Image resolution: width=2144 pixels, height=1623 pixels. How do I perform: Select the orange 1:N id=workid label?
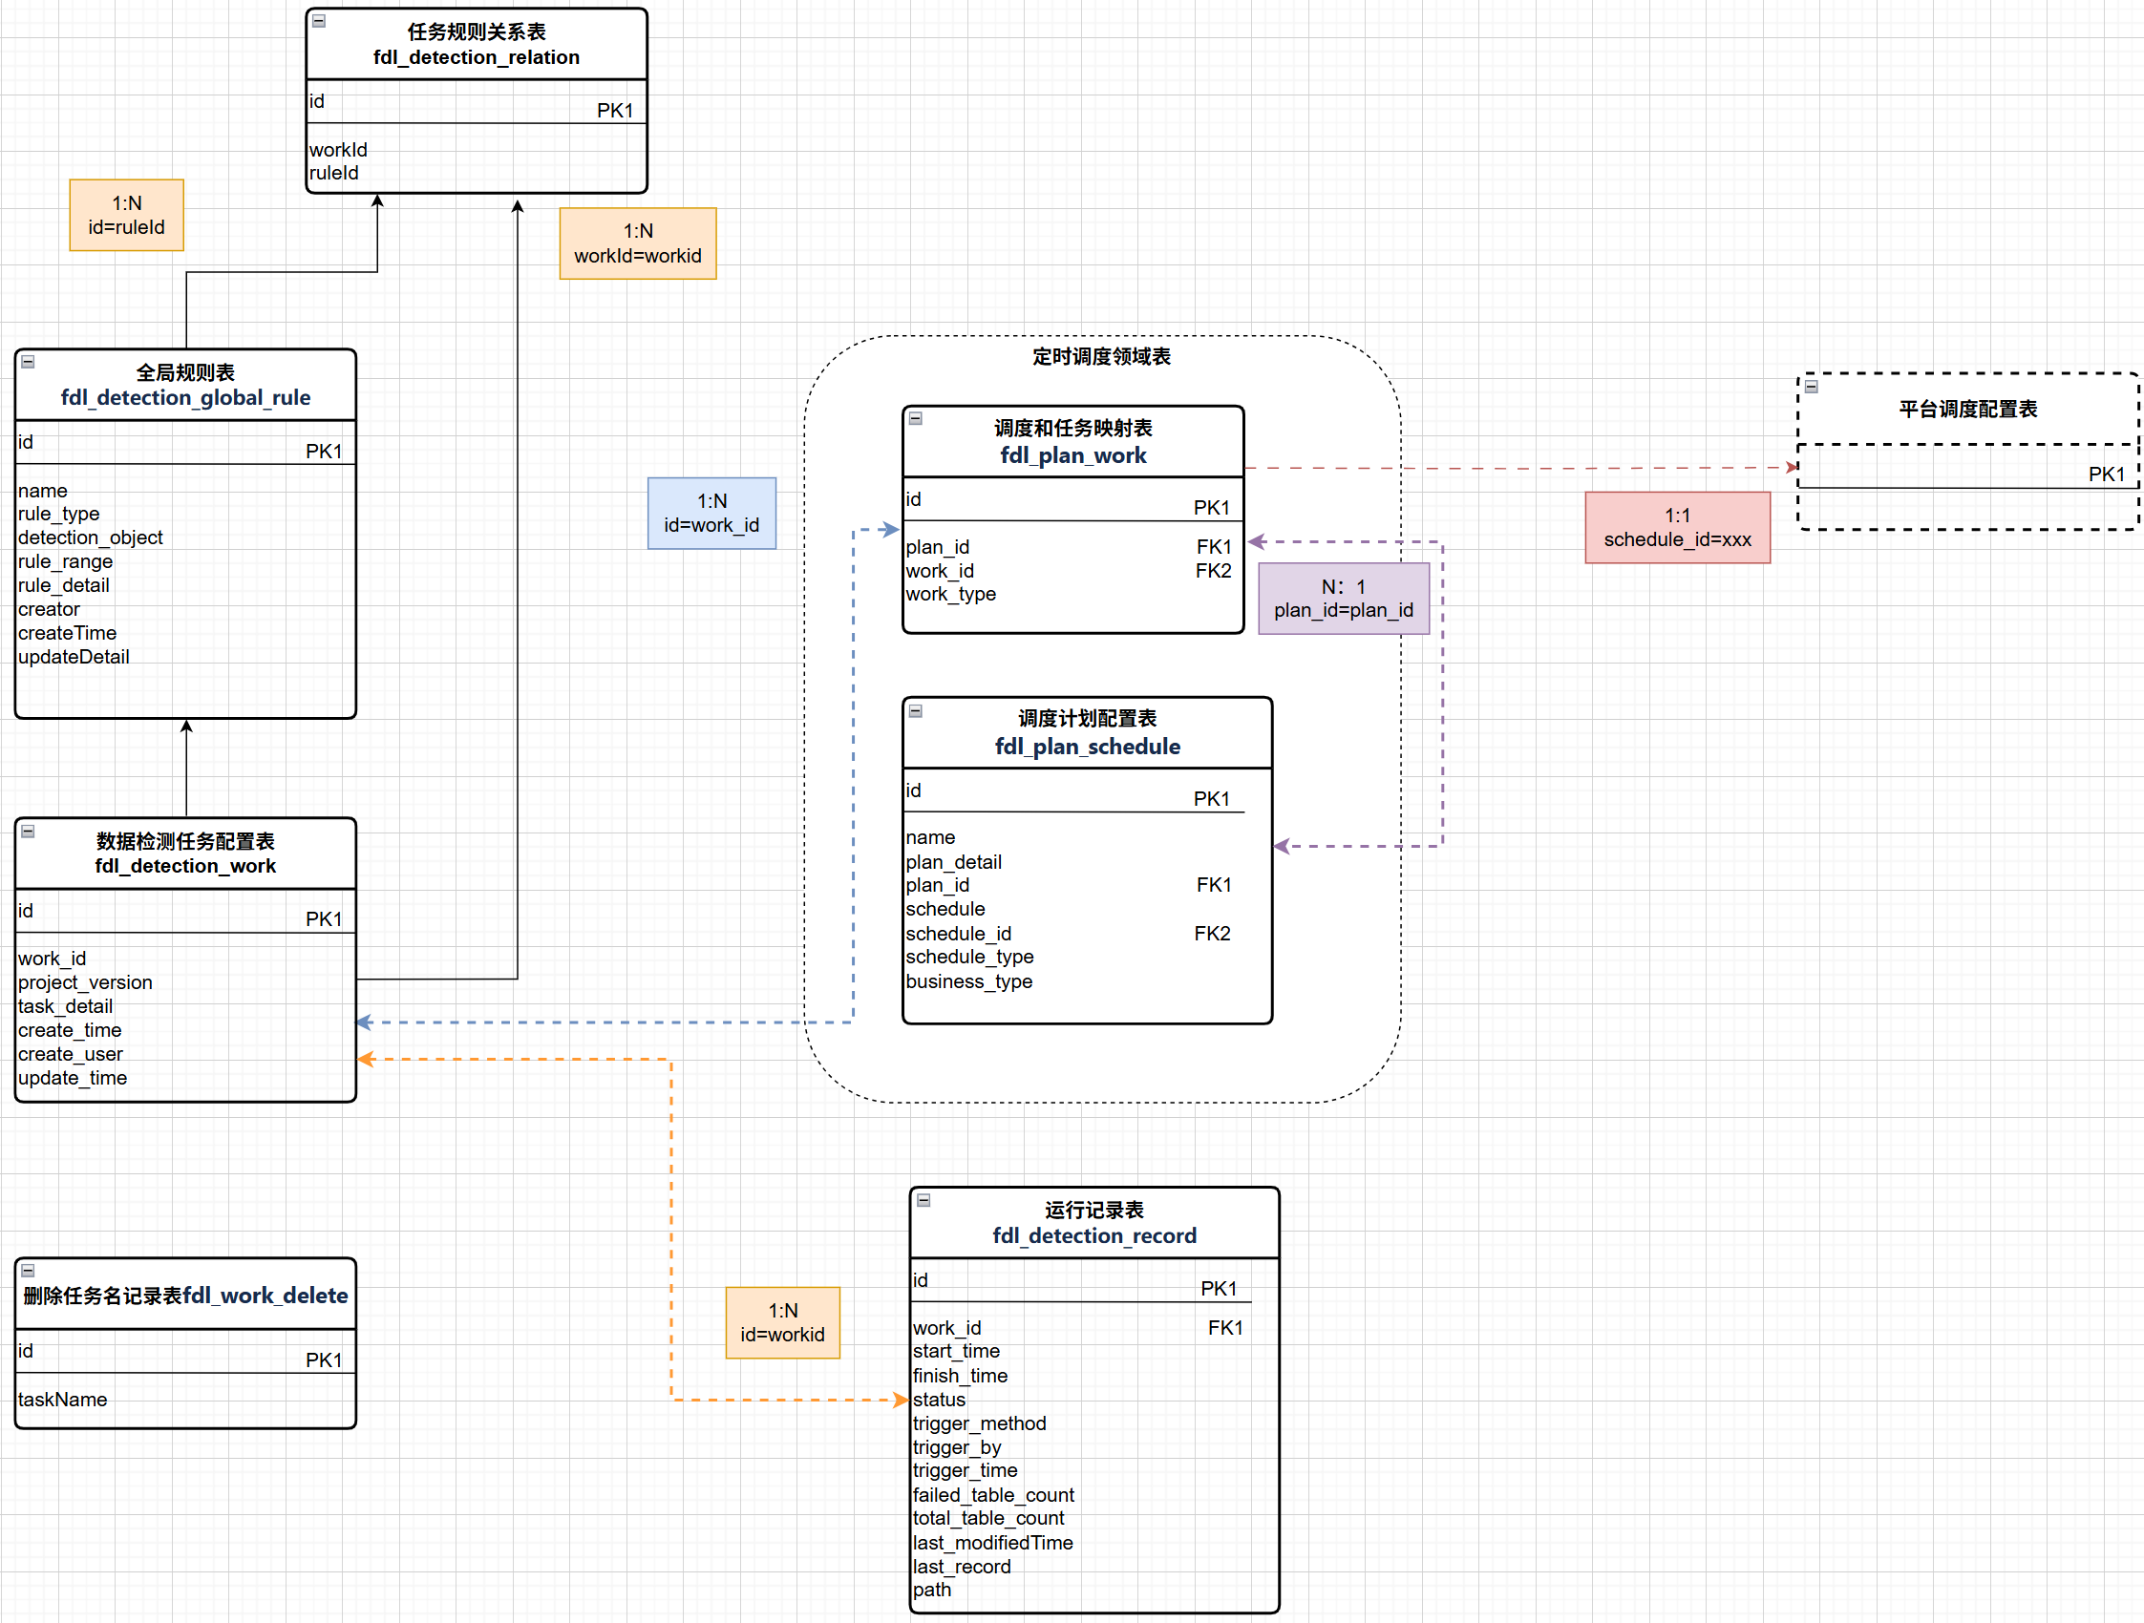[x=782, y=1322]
